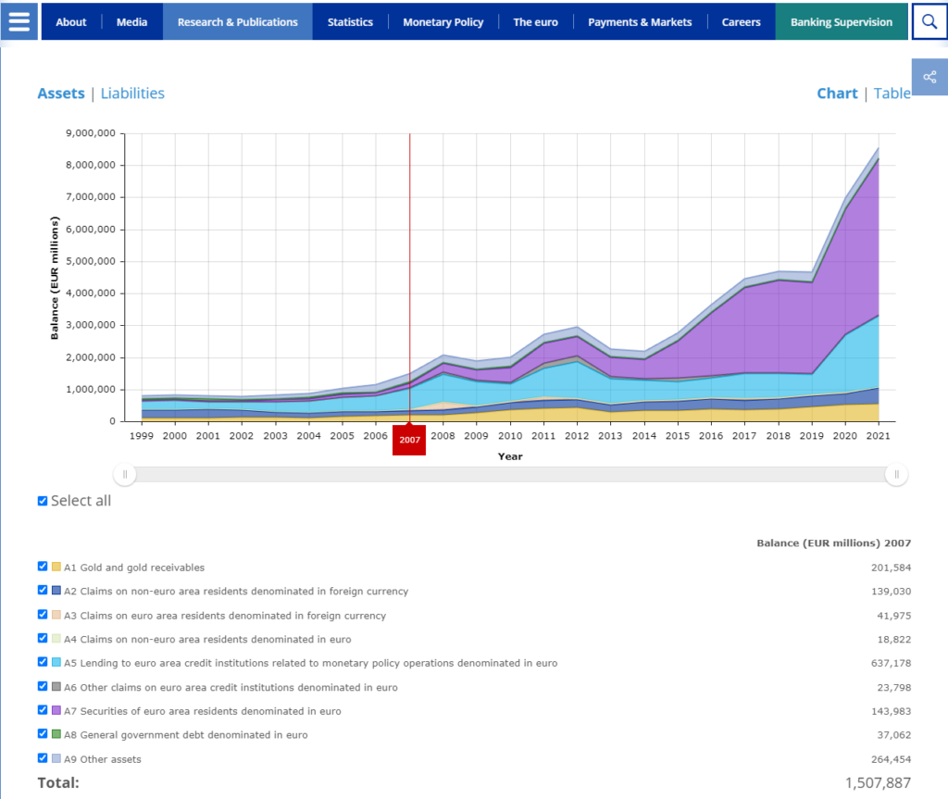
Task: Open the hamburger menu icon
Action: 19,21
